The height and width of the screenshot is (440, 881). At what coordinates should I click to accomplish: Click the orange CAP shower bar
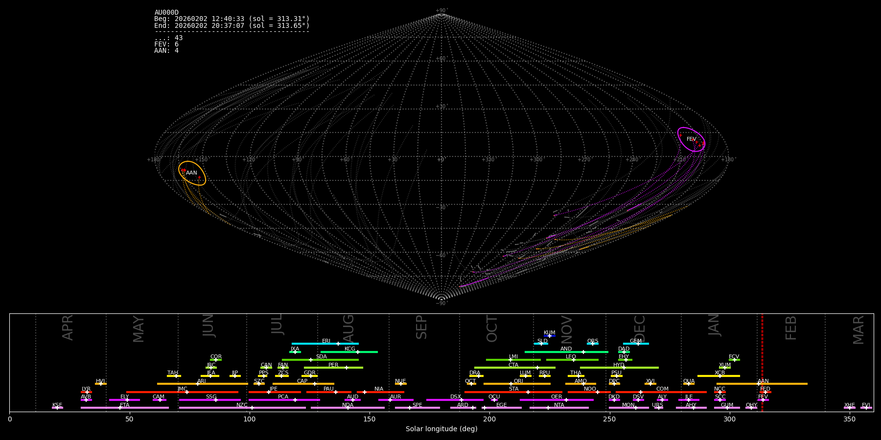(303, 384)
